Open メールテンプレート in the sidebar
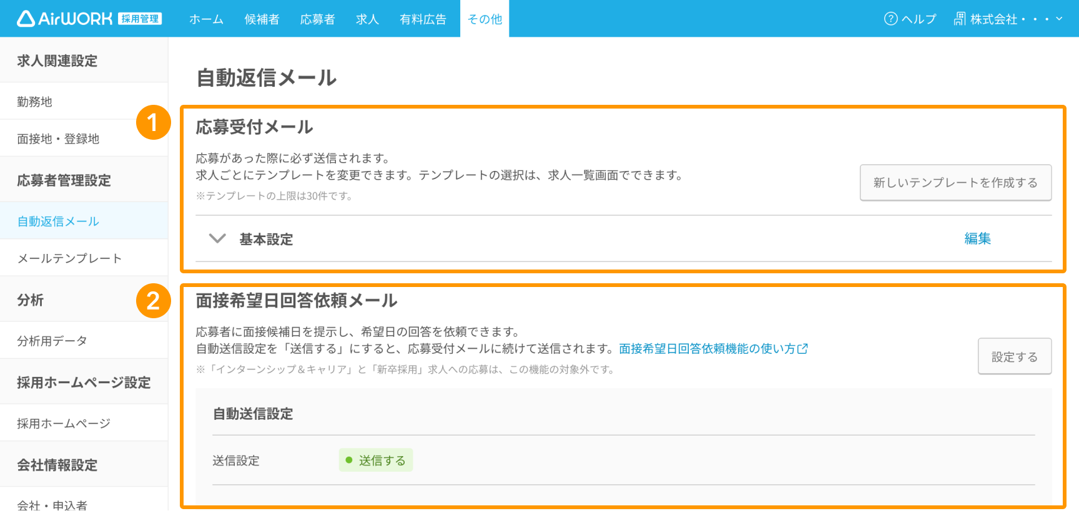Screen dimensions: 1079x511 coord(84,258)
